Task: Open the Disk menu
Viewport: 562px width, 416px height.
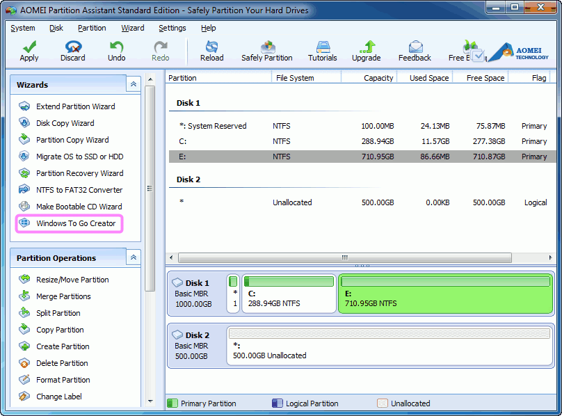Action: click(56, 28)
